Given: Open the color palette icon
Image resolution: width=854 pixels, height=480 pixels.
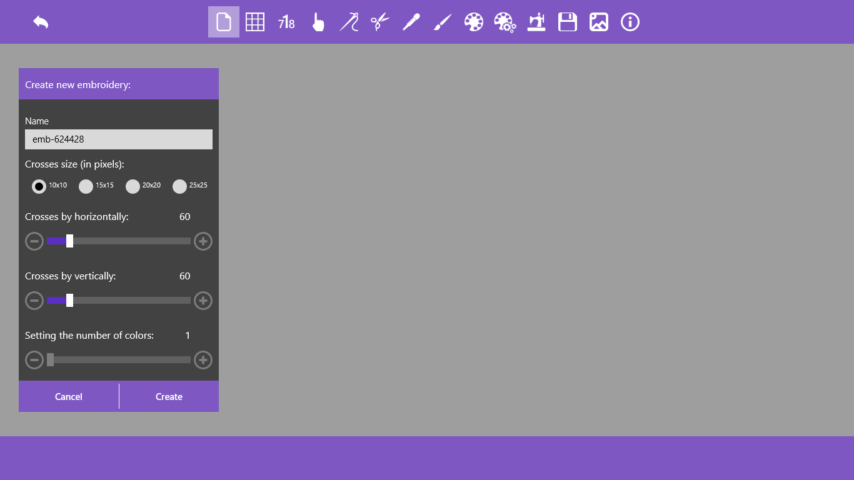Looking at the screenshot, I should coord(474,22).
